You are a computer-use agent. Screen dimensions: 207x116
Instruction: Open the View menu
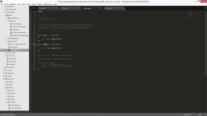click(23, 5)
